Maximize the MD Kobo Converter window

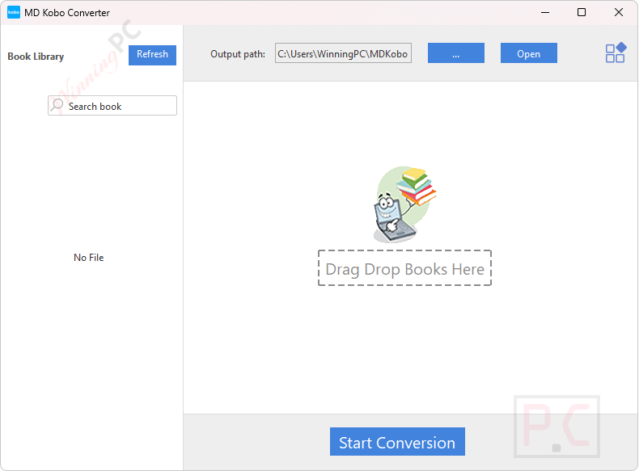click(x=582, y=13)
